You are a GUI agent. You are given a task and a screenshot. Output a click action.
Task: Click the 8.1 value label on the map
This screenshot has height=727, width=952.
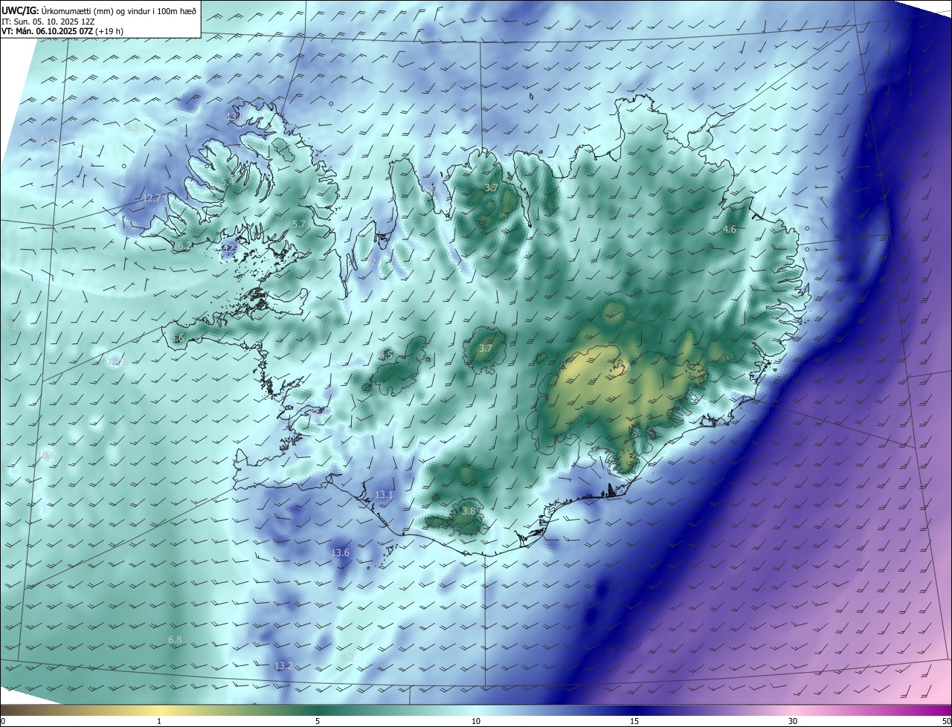click(10, 326)
